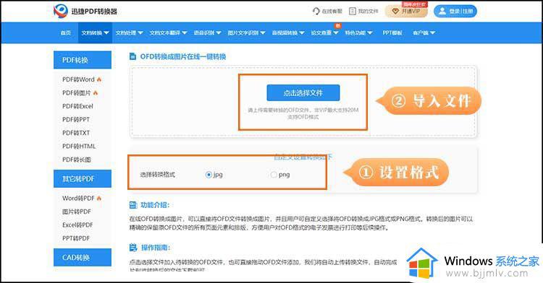Choose PDF转Word in sidebar

[x=78, y=79]
